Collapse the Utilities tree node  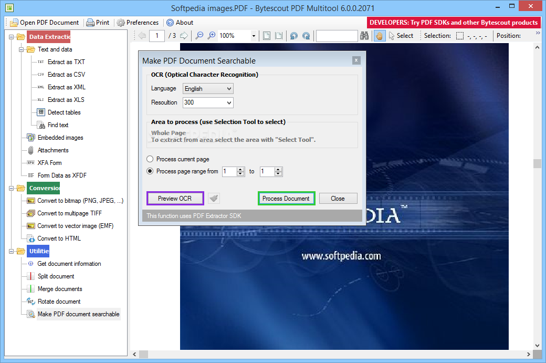pos(11,251)
